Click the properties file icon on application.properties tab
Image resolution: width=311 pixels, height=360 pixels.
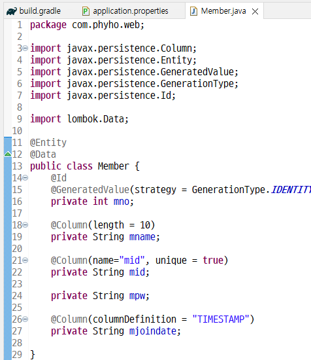(86, 11)
